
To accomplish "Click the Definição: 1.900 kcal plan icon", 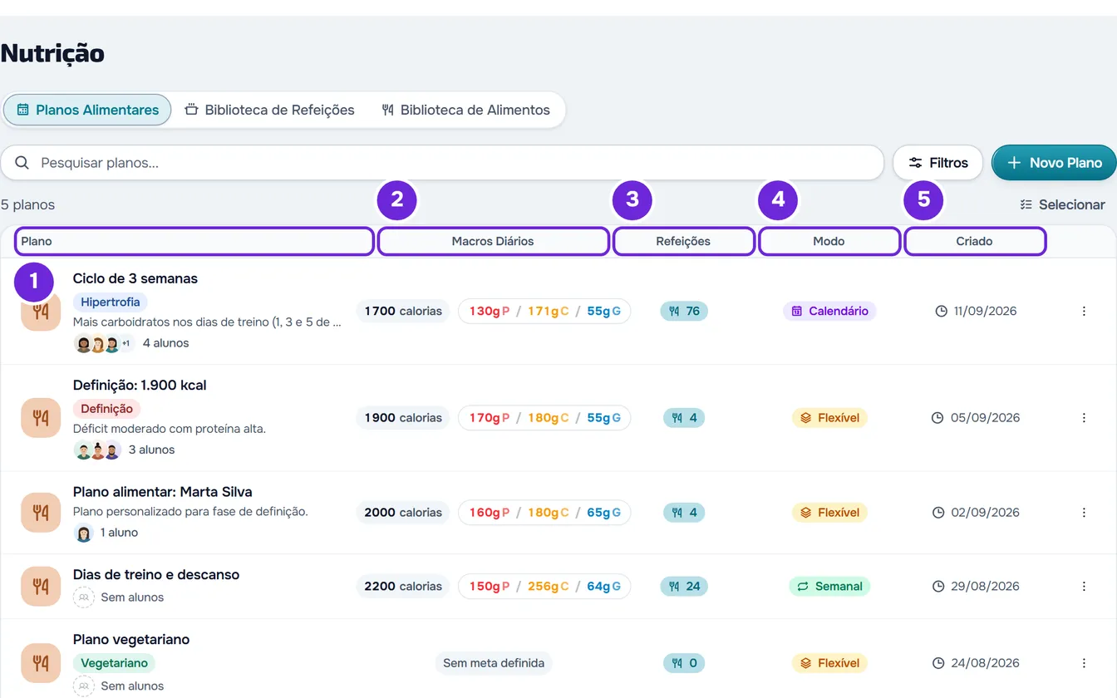I will [41, 417].
